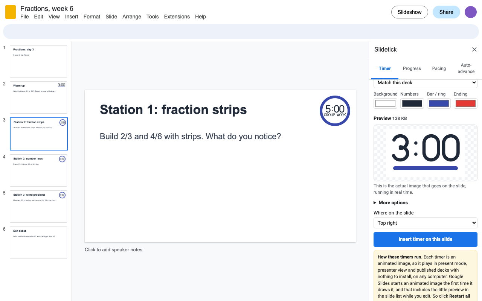Viewport: 482px width, 301px height.
Task: Open the Where on the slide dropdown
Action: [426, 223]
